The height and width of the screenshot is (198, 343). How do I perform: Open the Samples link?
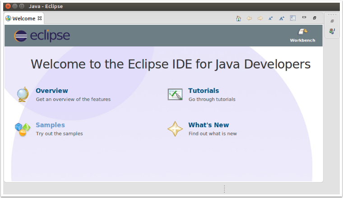click(x=50, y=125)
